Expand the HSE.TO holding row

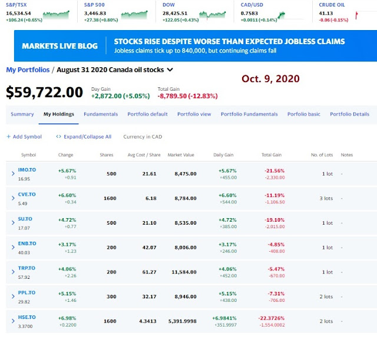tap(13, 321)
